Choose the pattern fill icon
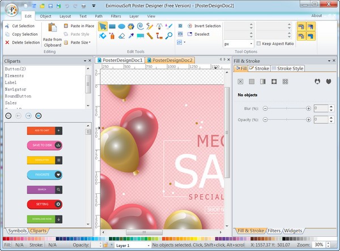 285,82
